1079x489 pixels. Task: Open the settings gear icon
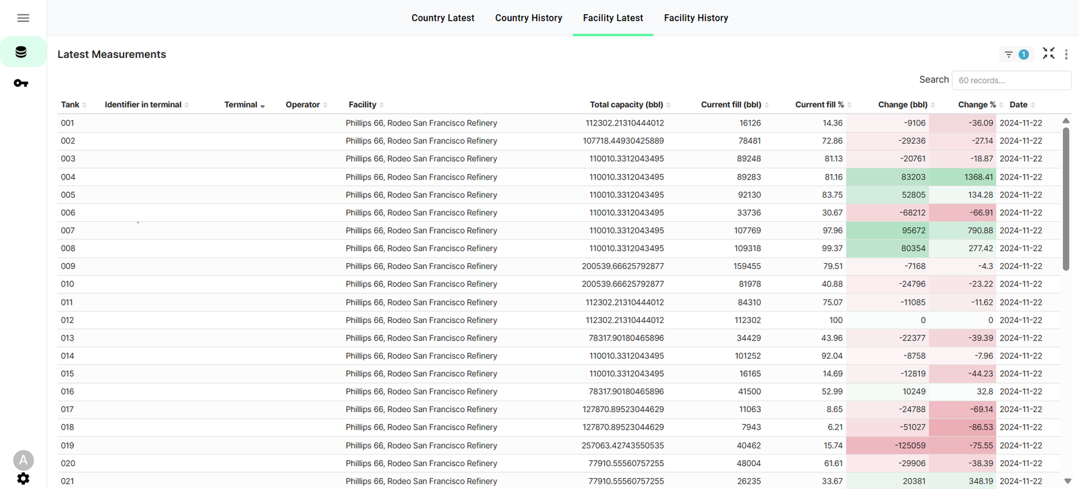point(23,478)
